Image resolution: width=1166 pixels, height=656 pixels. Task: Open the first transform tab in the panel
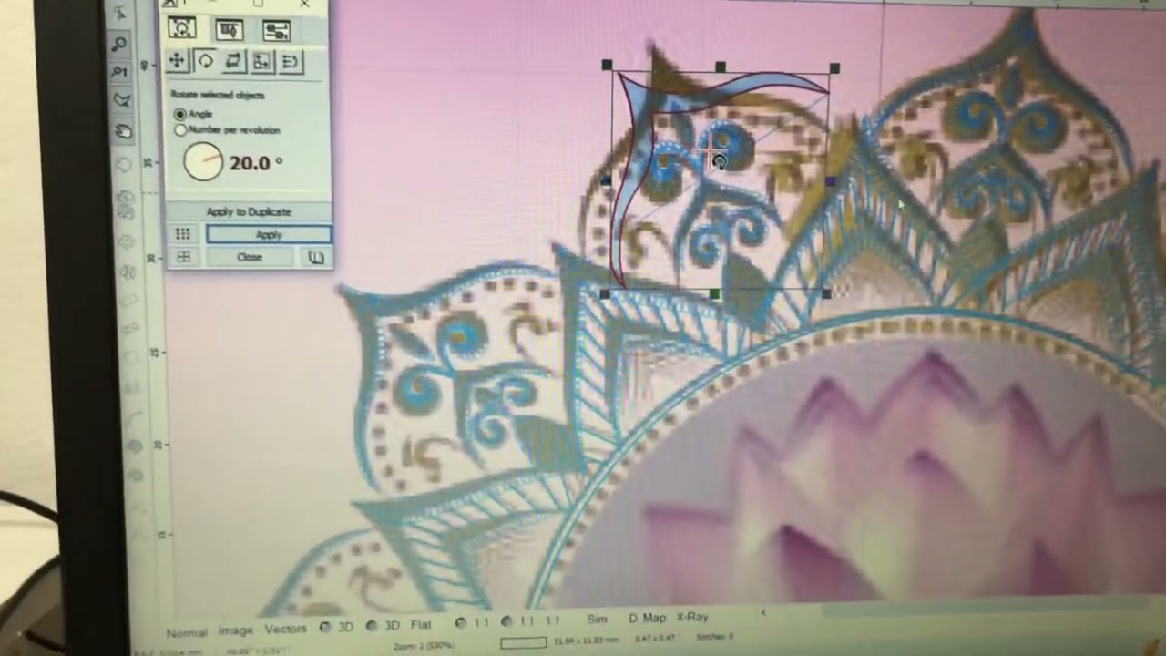pos(181,28)
